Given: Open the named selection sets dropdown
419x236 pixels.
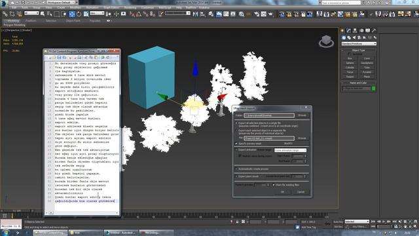Looking at the screenshot, I should point(177,13).
